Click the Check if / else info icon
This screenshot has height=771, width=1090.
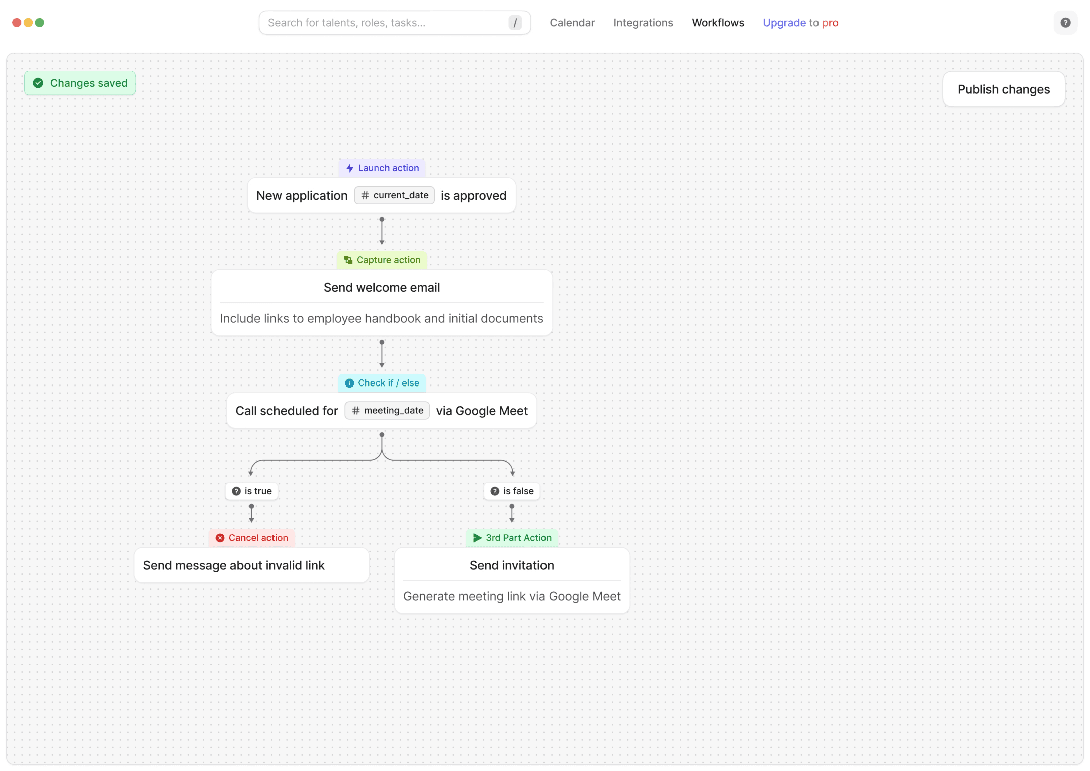(x=349, y=383)
